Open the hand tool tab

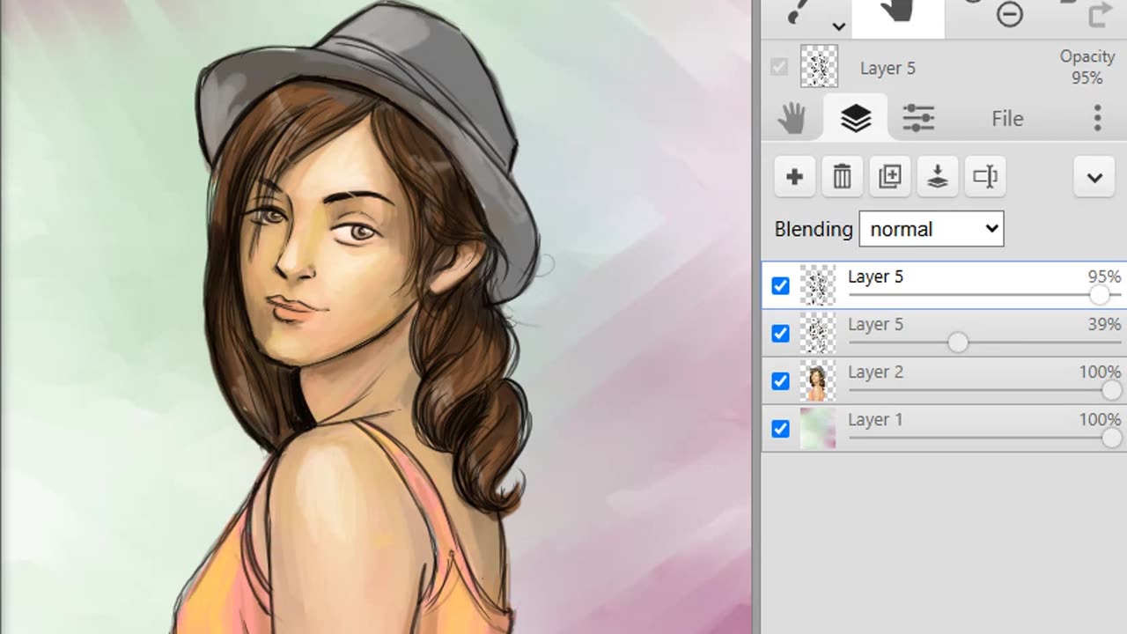[792, 118]
